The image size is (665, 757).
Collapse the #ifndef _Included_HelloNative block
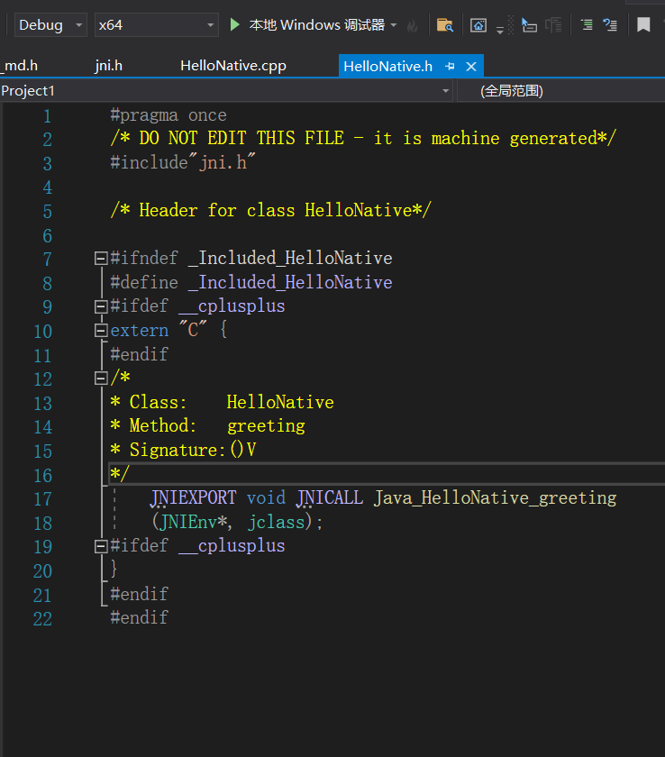[x=101, y=259]
